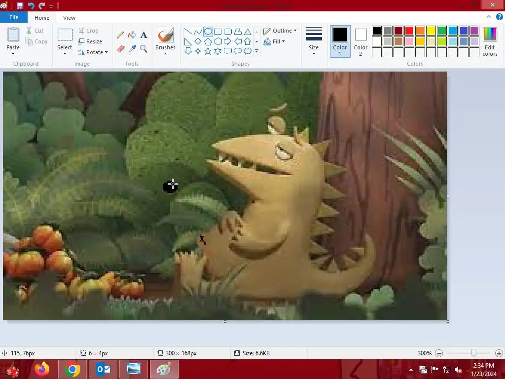Choose the Rectangle shape

tap(217, 31)
